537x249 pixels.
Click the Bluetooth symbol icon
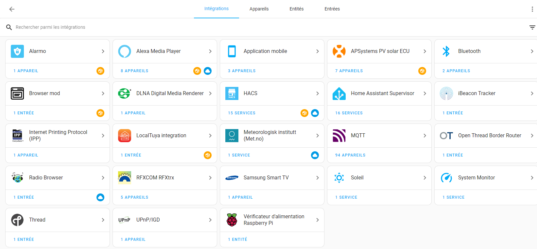[446, 51]
